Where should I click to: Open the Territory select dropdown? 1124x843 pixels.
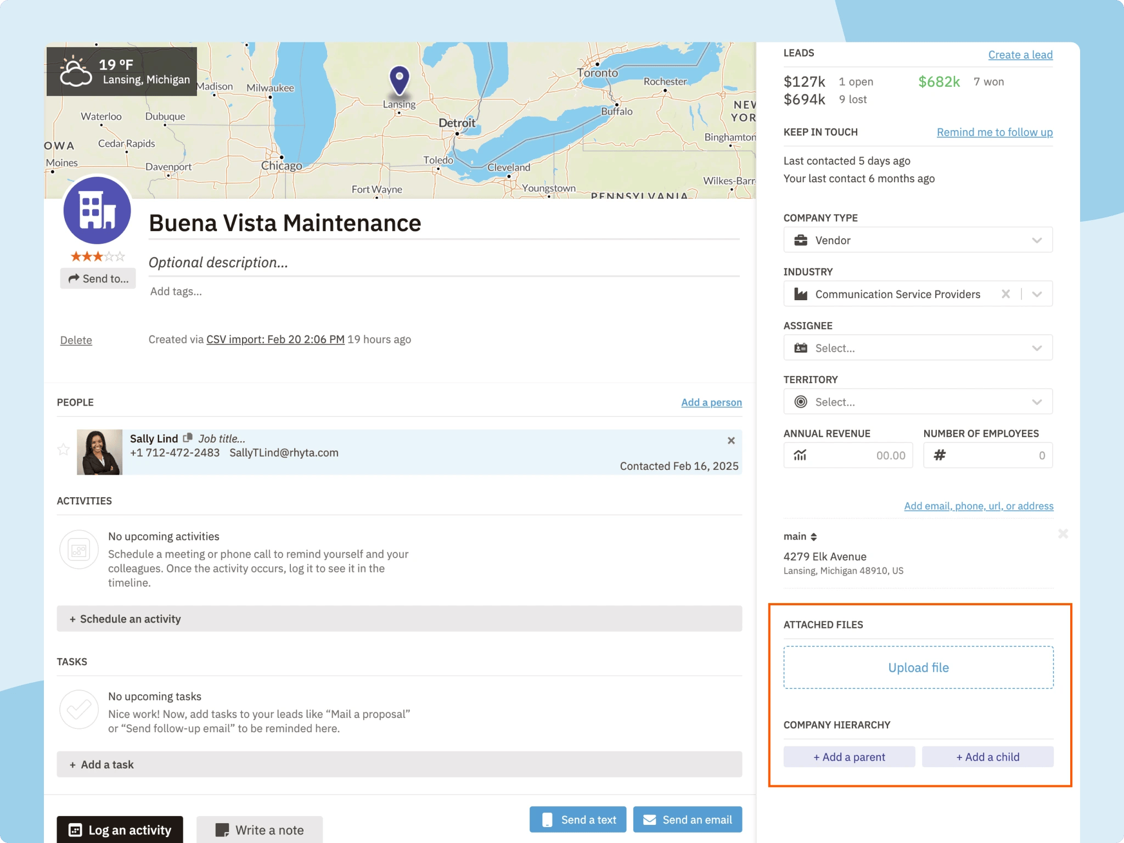click(x=918, y=402)
